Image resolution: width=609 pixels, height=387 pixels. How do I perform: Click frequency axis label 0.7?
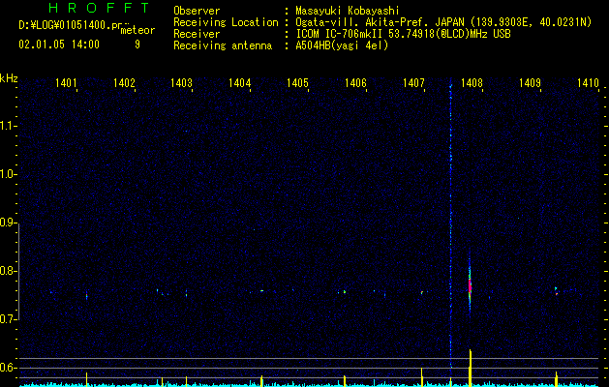pyautogui.click(x=8, y=319)
